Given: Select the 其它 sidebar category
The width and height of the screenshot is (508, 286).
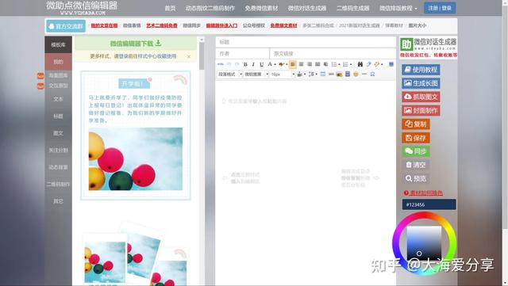Looking at the screenshot, I should point(58,201).
